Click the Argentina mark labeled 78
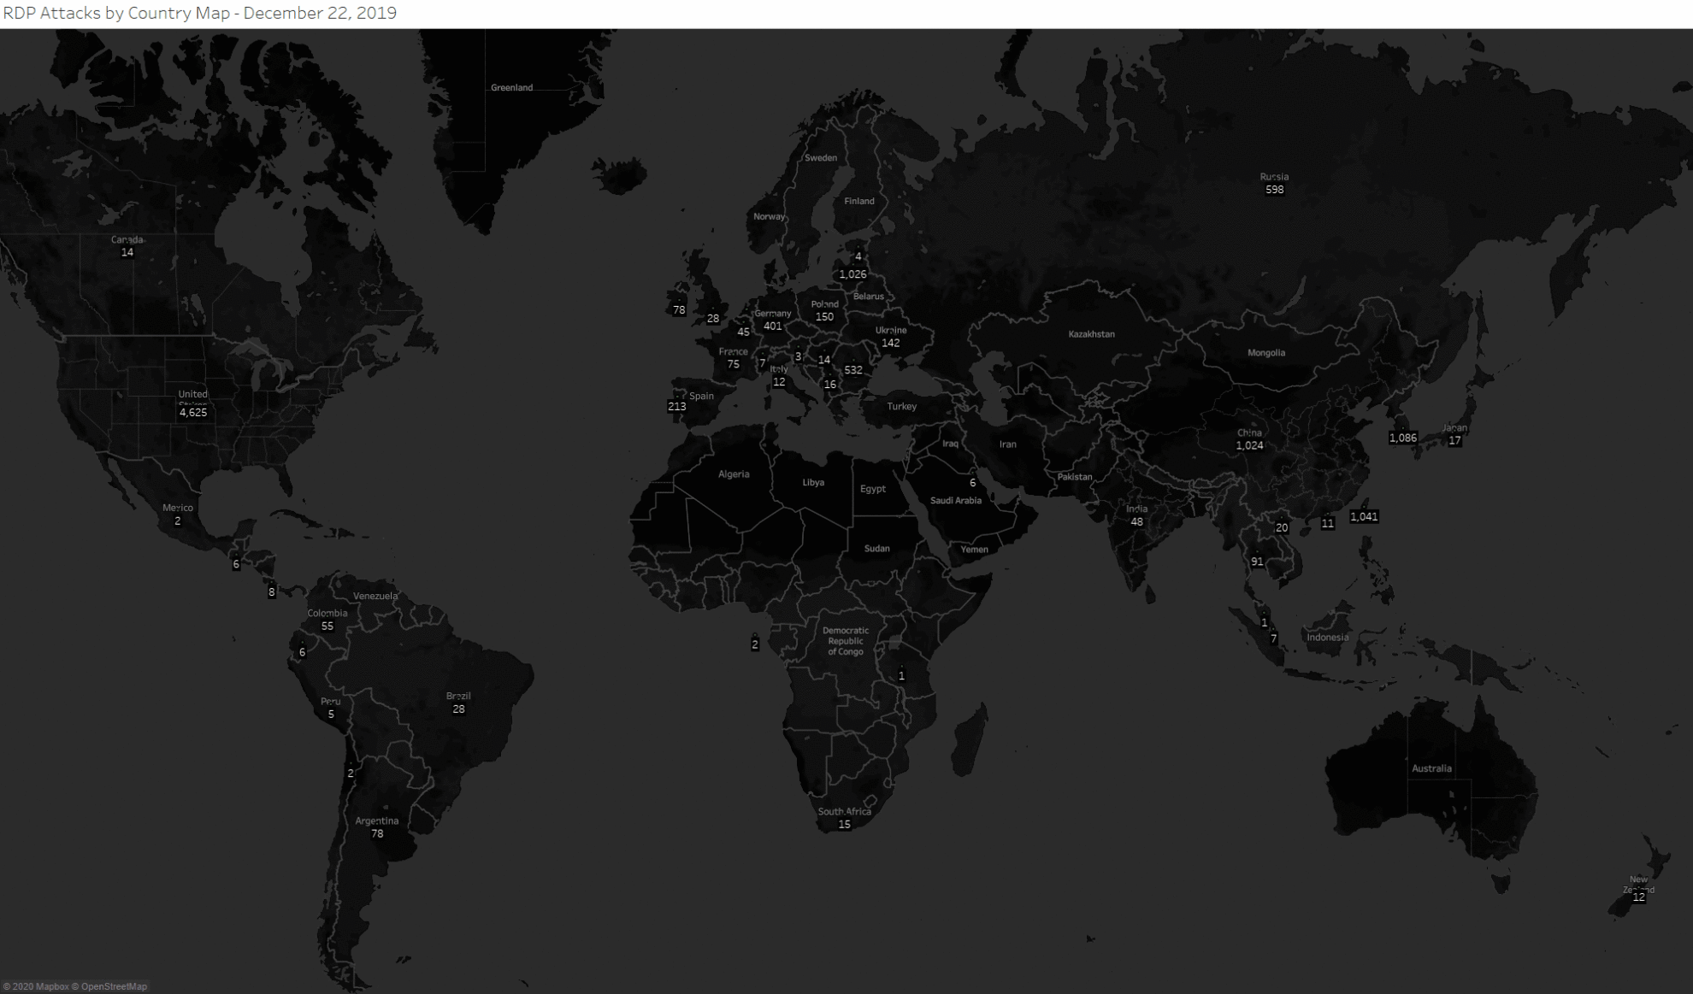The height and width of the screenshot is (994, 1693). coord(376,832)
